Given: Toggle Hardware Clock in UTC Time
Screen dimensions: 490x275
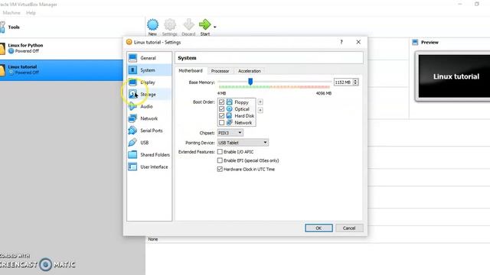Looking at the screenshot, I should click(x=220, y=170).
